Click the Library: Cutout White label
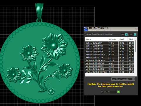Image resolution: width=141 pixels, height=106 pixels. 99,34
